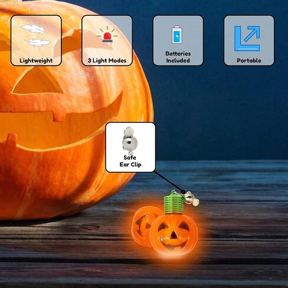This screenshot has width=288, height=288.
Task: Select the '3 Light Modes' label
Action: coord(107,61)
